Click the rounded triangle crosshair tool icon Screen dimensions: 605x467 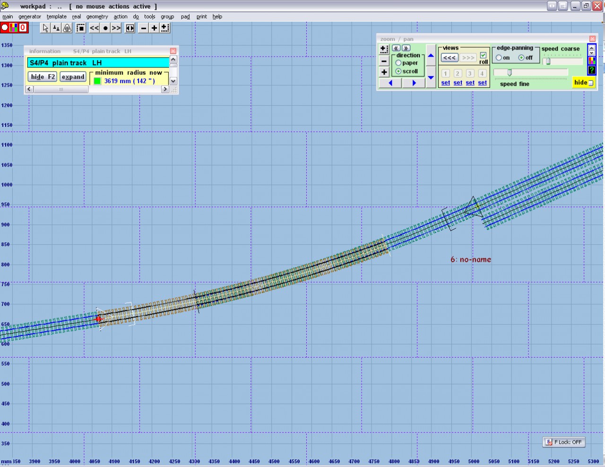67,28
